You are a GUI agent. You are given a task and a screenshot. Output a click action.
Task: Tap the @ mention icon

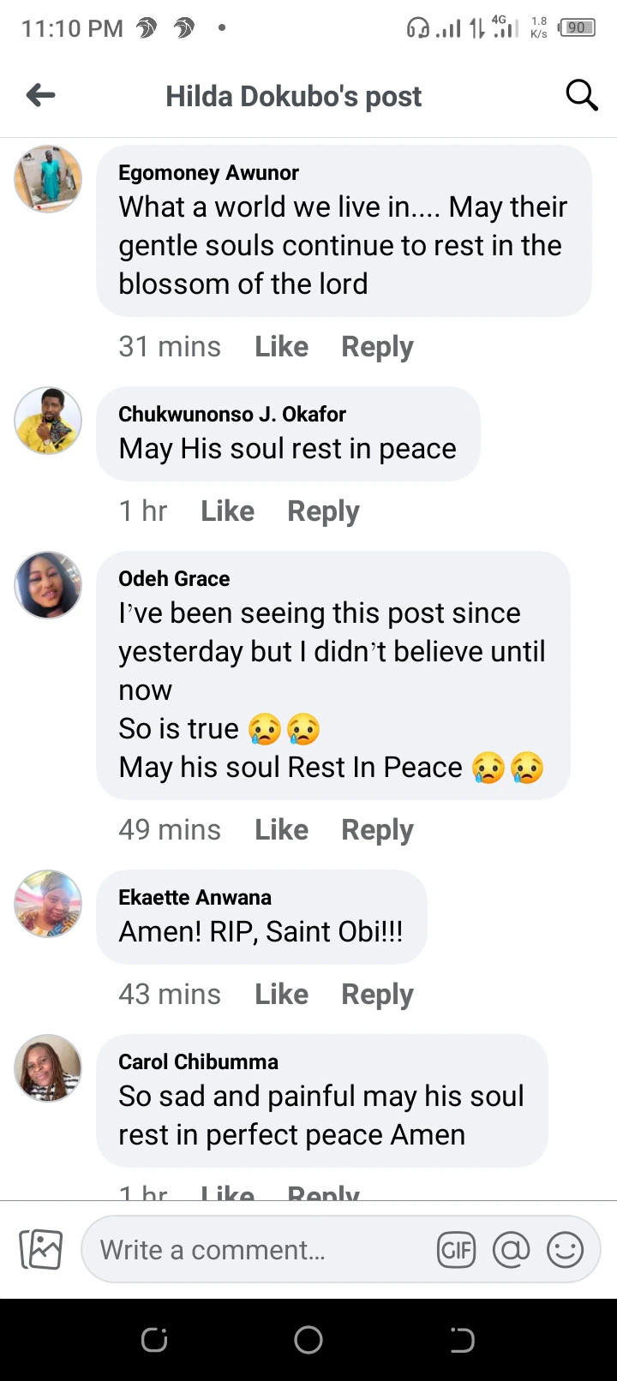(x=511, y=1250)
